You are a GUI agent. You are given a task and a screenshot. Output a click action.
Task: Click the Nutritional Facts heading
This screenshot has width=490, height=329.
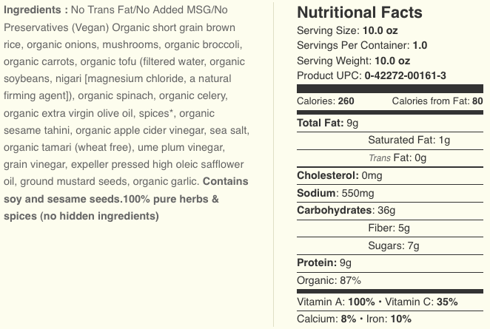(360, 13)
